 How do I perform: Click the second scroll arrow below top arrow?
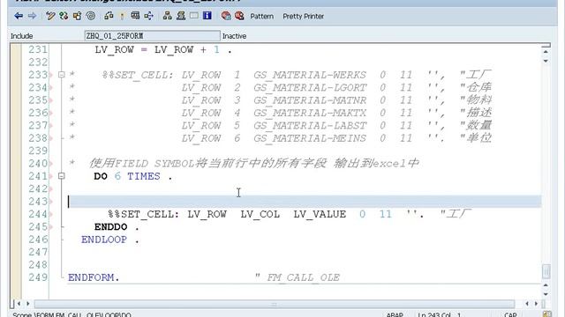click(546, 61)
